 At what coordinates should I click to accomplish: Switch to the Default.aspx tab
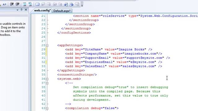pyautogui.click(x=62, y=11)
